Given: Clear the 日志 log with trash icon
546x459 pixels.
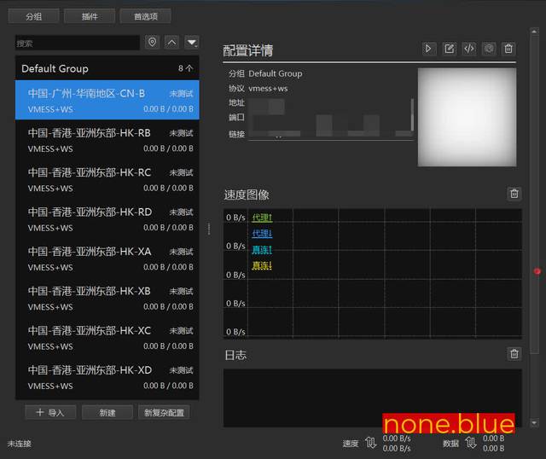Looking at the screenshot, I should pos(514,353).
